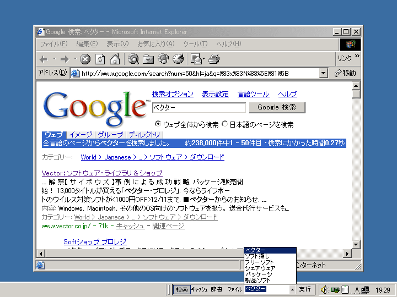
Task: Click the Mail icon in toolbar
Action: (x=196, y=59)
